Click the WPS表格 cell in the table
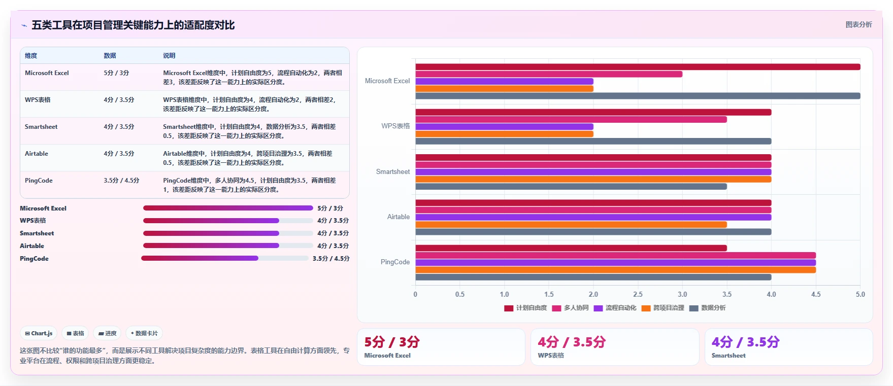The height and width of the screenshot is (386, 893). coord(38,100)
